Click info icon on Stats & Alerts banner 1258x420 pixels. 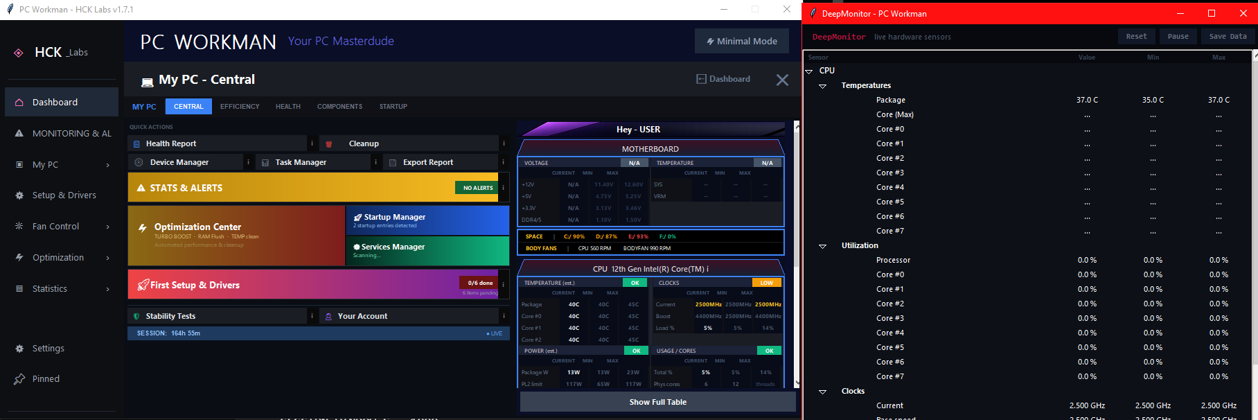coord(504,187)
